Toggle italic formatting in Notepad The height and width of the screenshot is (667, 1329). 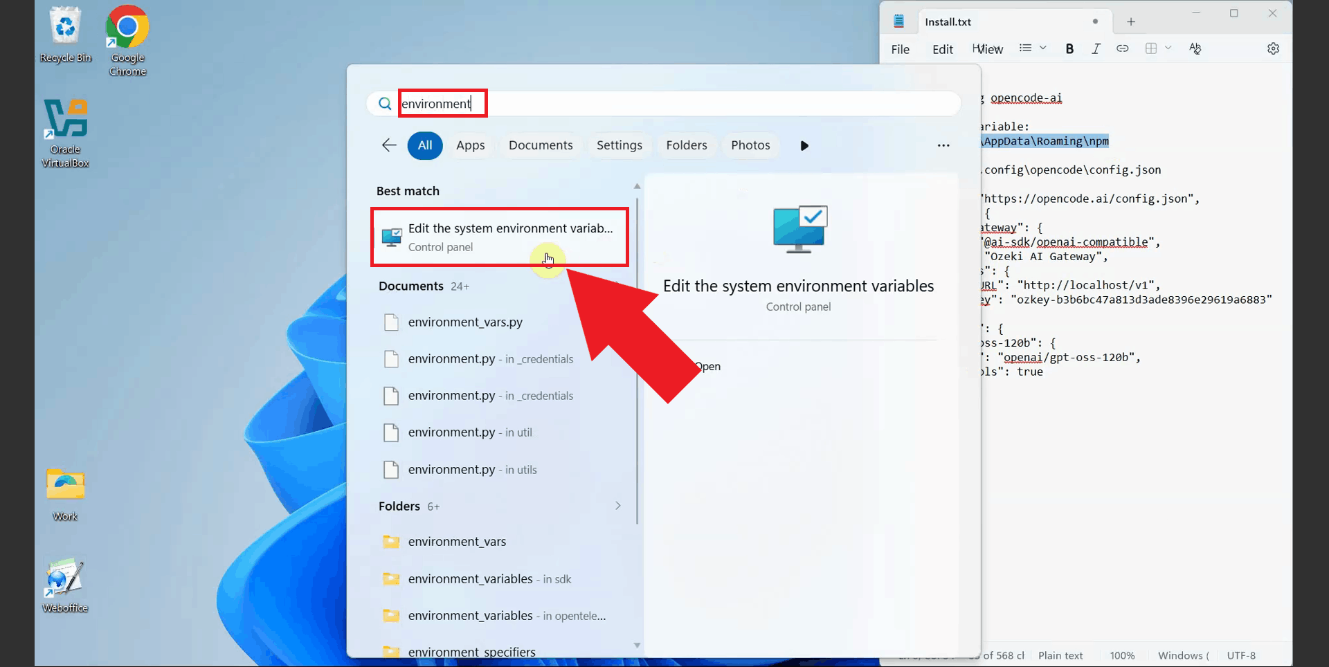click(x=1096, y=48)
